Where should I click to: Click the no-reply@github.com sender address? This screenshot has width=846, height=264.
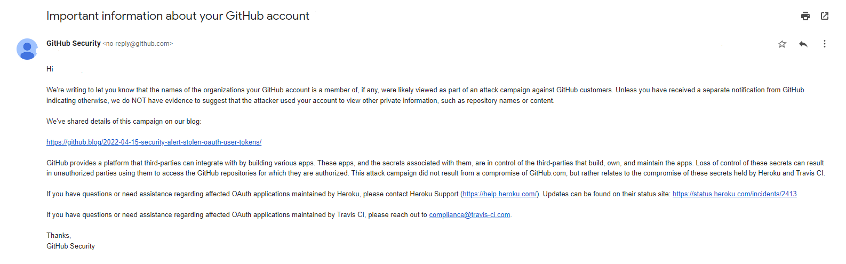[x=138, y=44]
